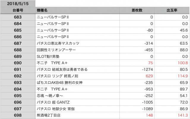Screen dimensions: 190x119
Task: Click the 差枚数 column header
Action: [137, 10]
